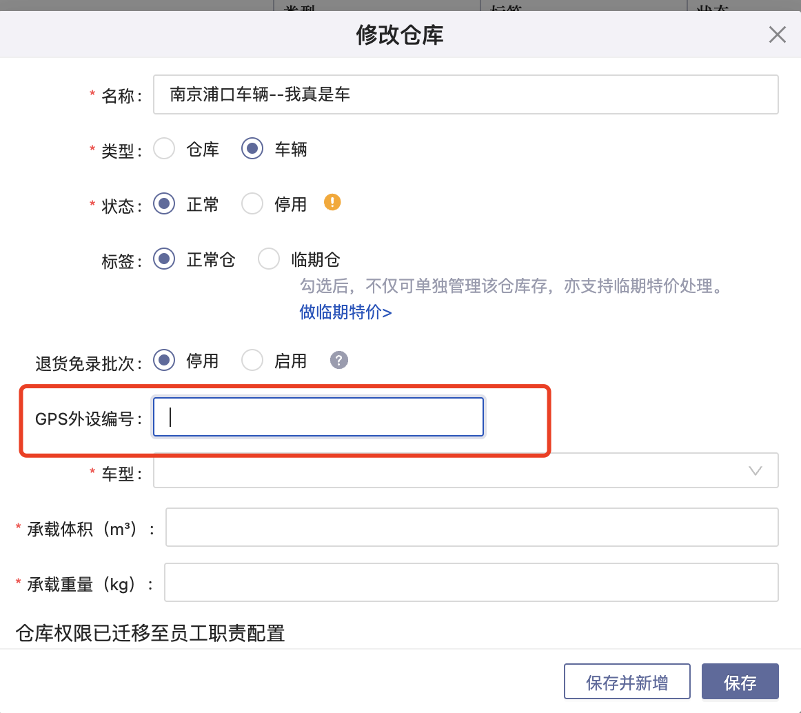Choose the 正常仓 label option
801x713 pixels.
[164, 259]
